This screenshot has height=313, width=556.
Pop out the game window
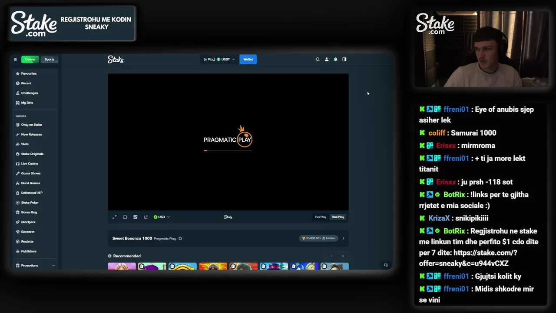pos(146,217)
